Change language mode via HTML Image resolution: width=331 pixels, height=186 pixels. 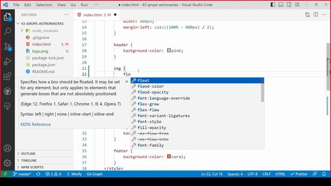pos(280,174)
